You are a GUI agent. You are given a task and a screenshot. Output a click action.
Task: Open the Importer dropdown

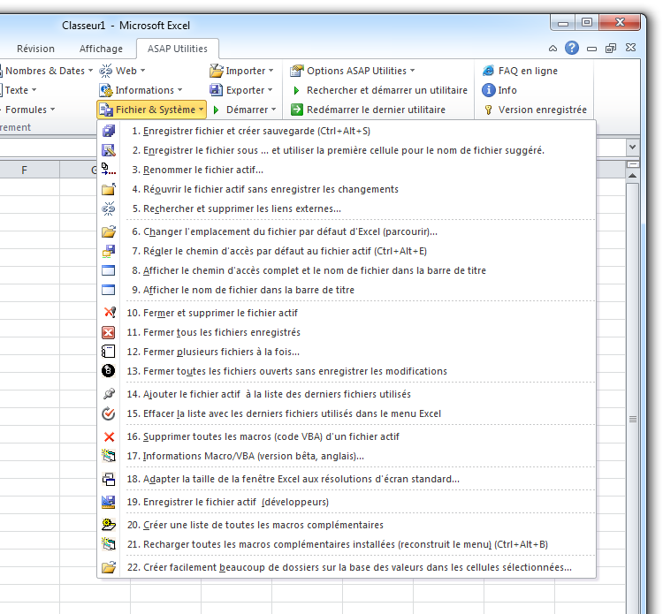pos(241,71)
